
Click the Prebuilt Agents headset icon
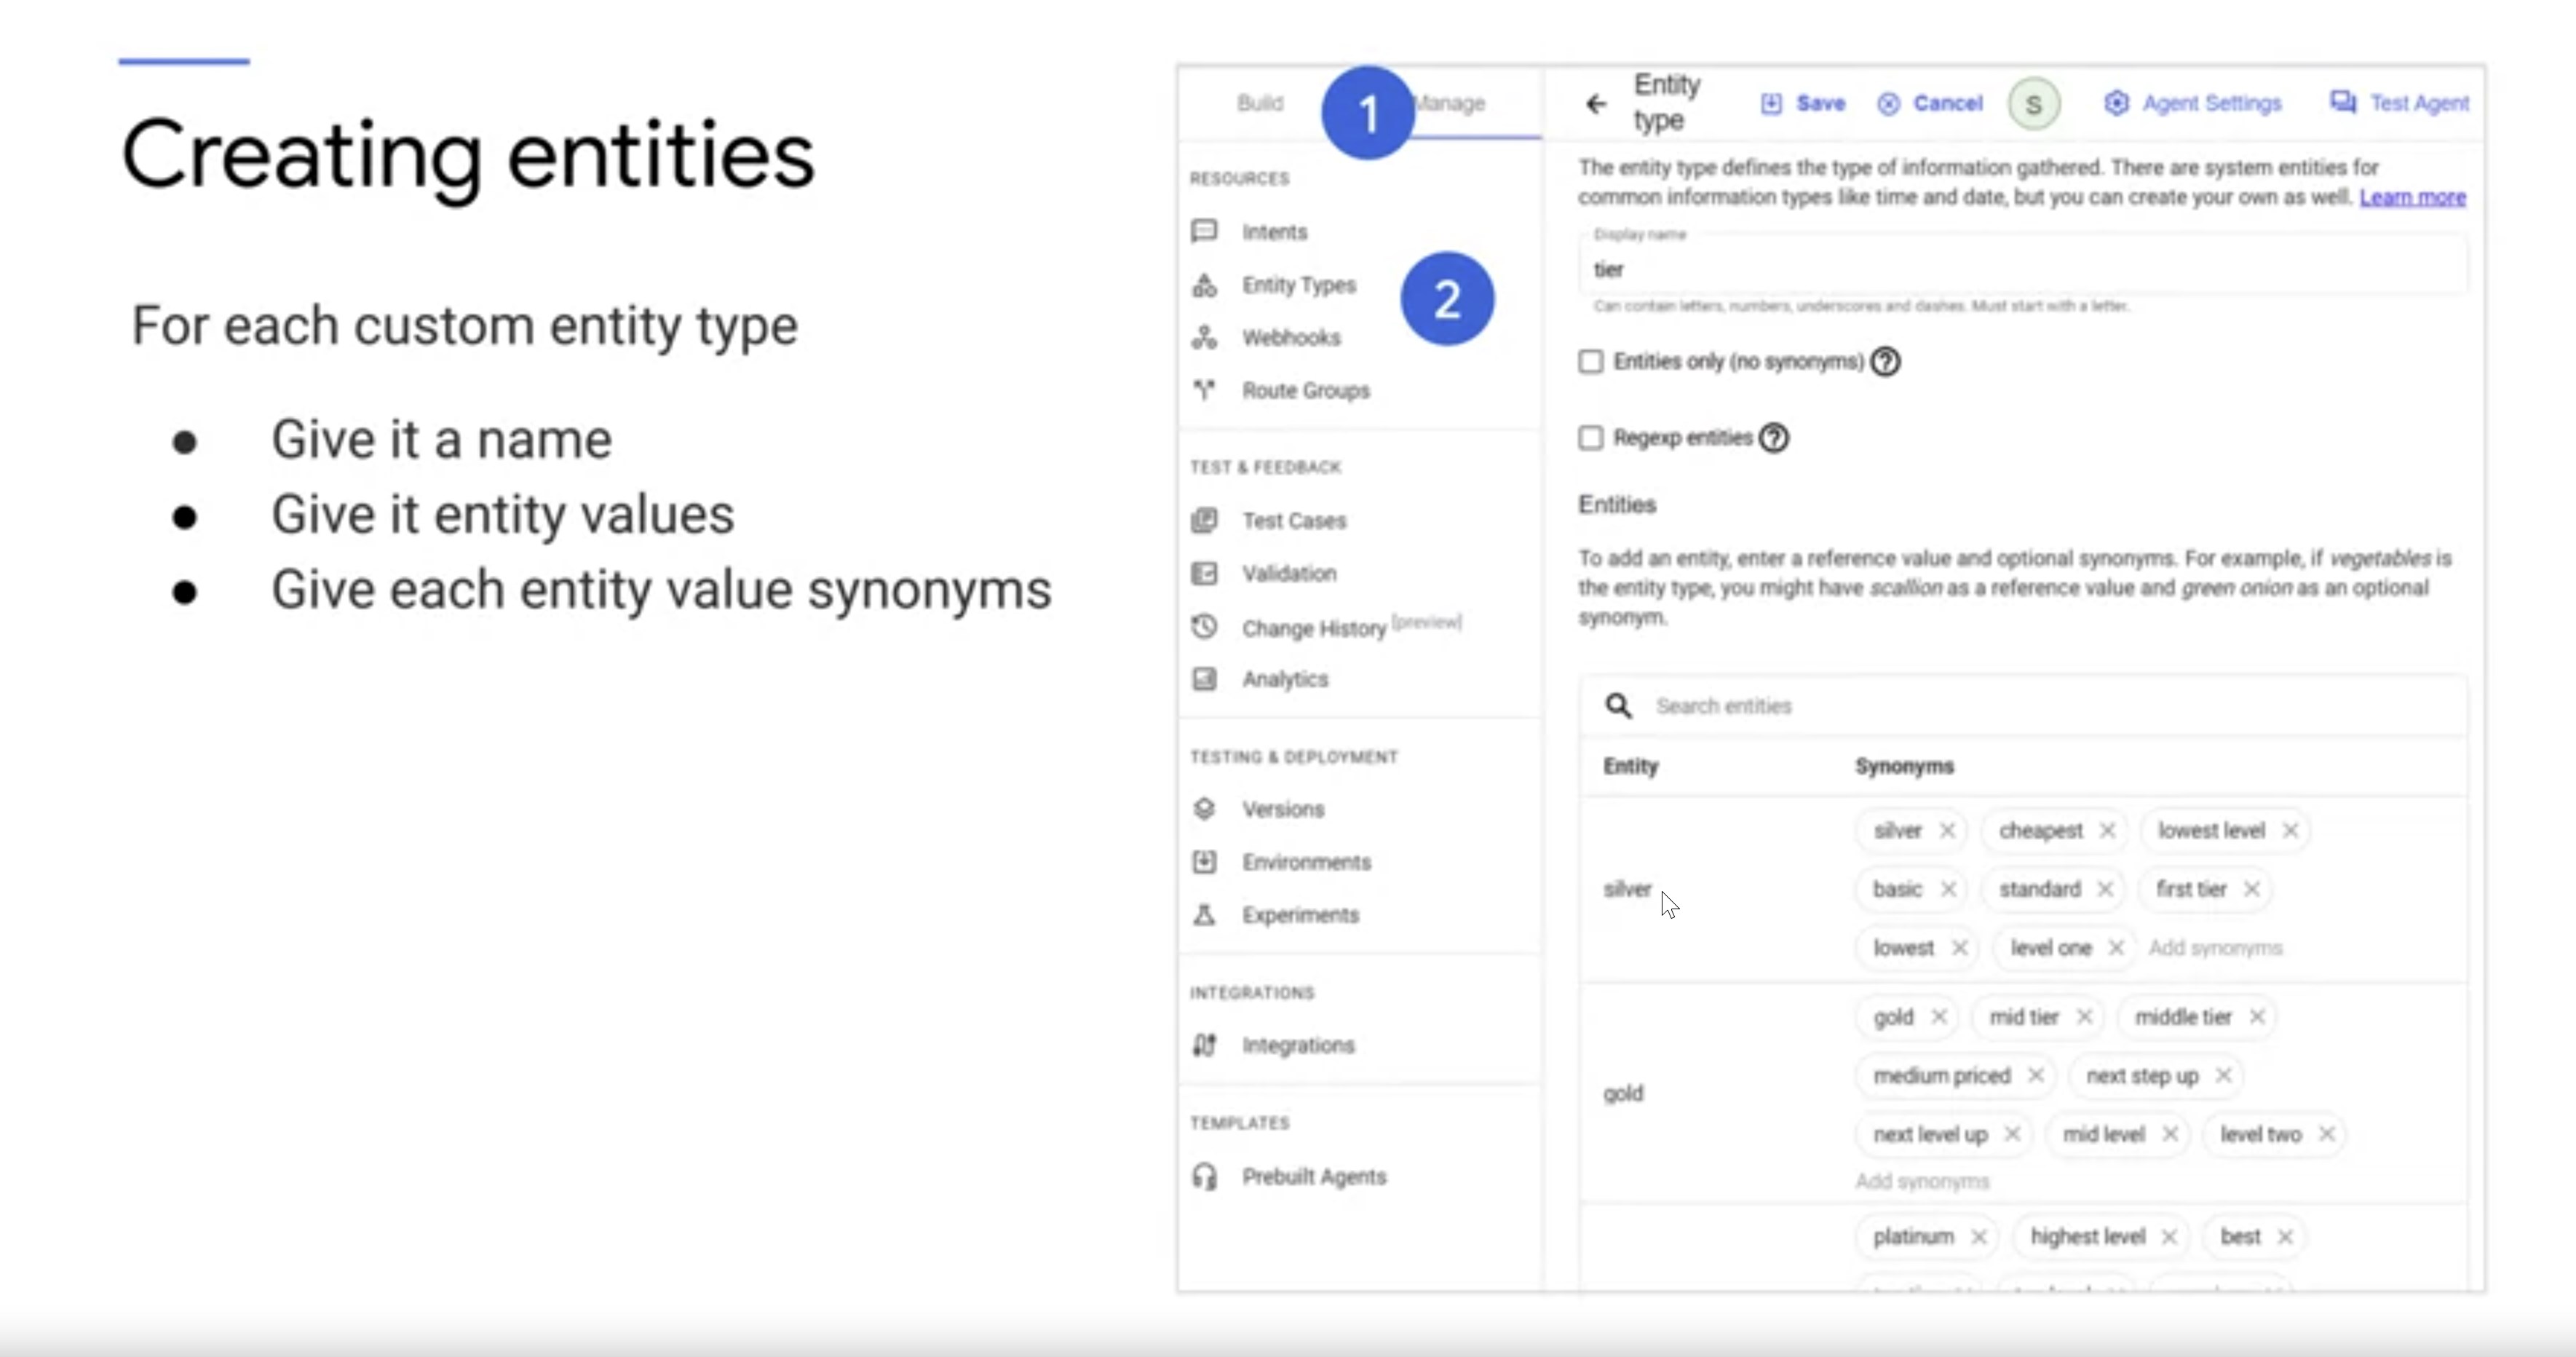coord(1204,1176)
